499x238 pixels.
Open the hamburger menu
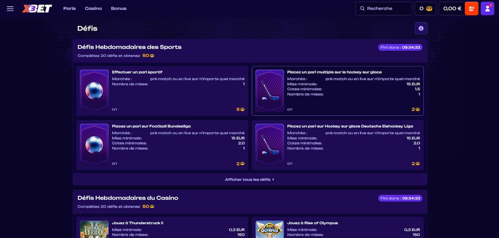(x=10, y=8)
